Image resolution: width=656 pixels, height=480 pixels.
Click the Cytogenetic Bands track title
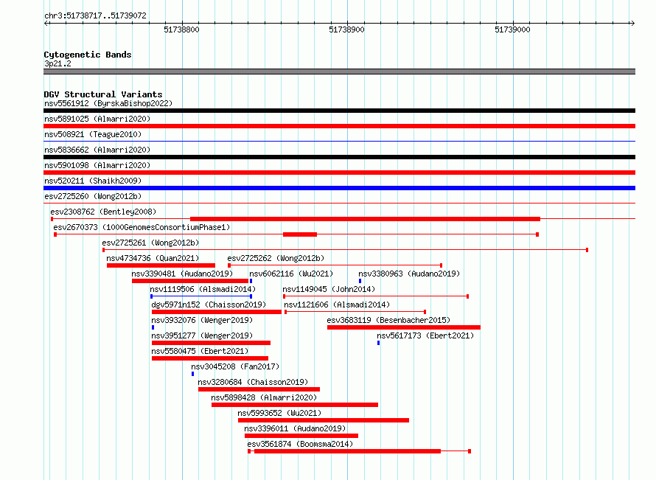[x=88, y=55]
